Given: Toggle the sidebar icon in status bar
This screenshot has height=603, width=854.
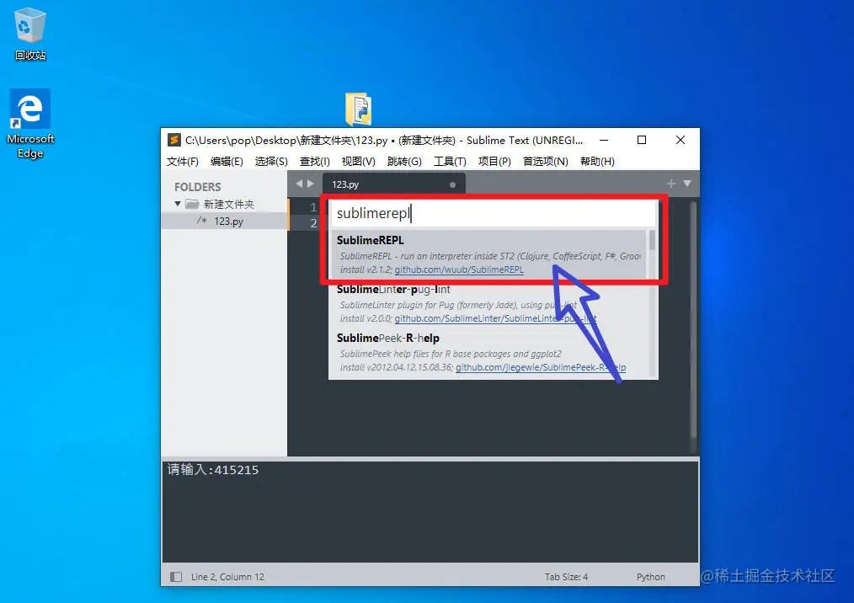Looking at the screenshot, I should point(176,577).
